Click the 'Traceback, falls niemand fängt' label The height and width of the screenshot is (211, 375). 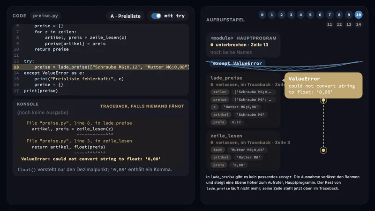point(142,106)
